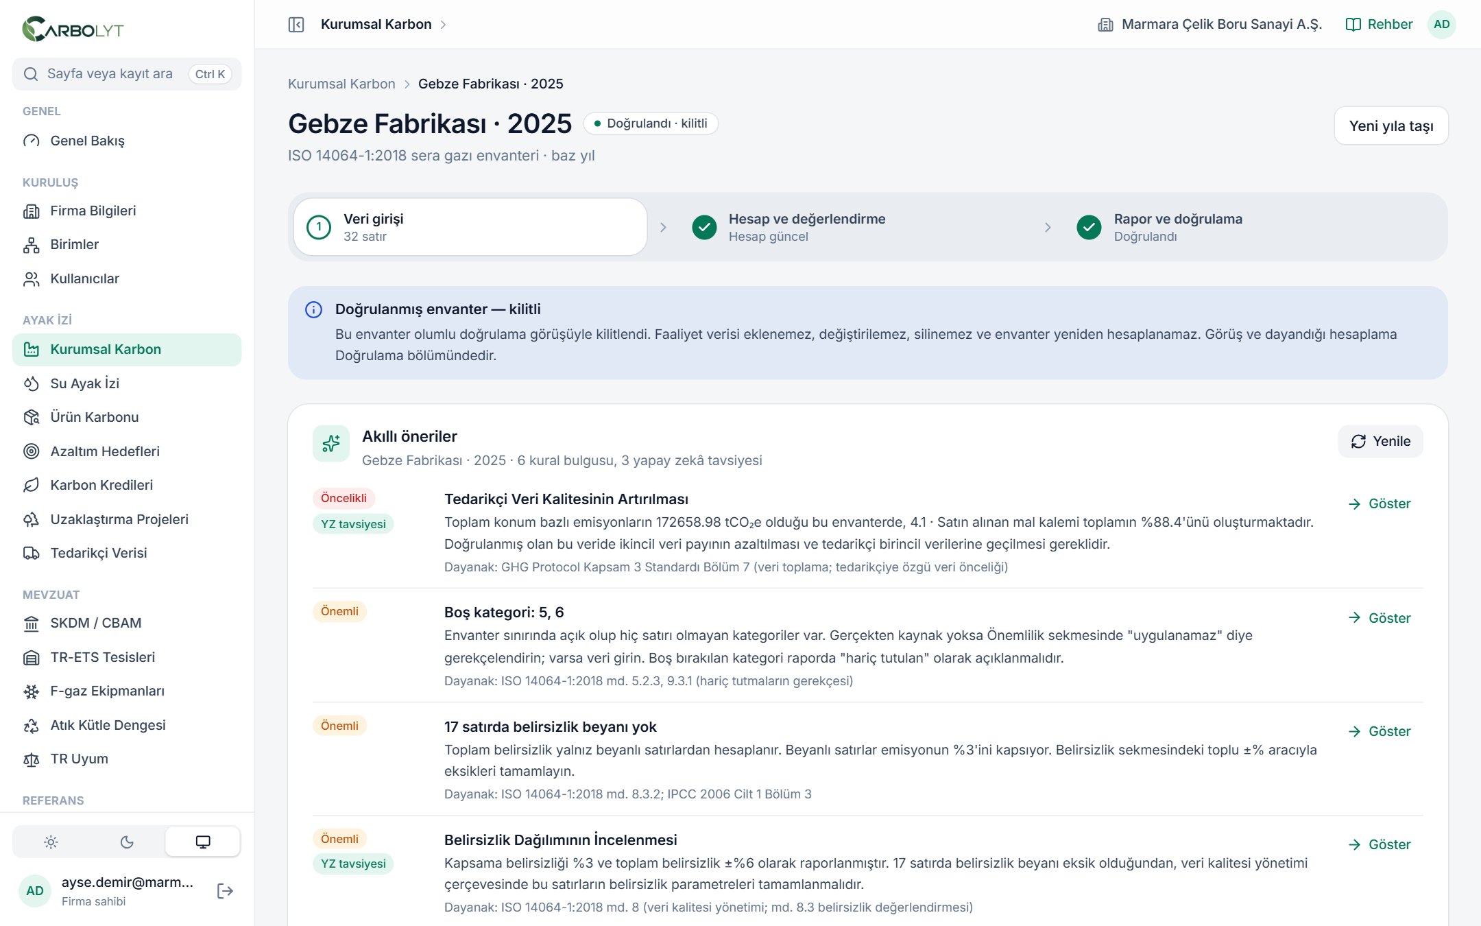Expand the Kurumsal Karbon header breadcrumb chevron
This screenshot has height=926, width=1481.
(x=444, y=25)
